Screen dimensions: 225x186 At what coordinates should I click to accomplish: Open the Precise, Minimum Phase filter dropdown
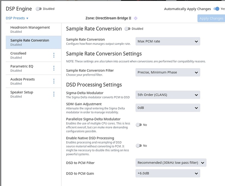click(x=168, y=72)
